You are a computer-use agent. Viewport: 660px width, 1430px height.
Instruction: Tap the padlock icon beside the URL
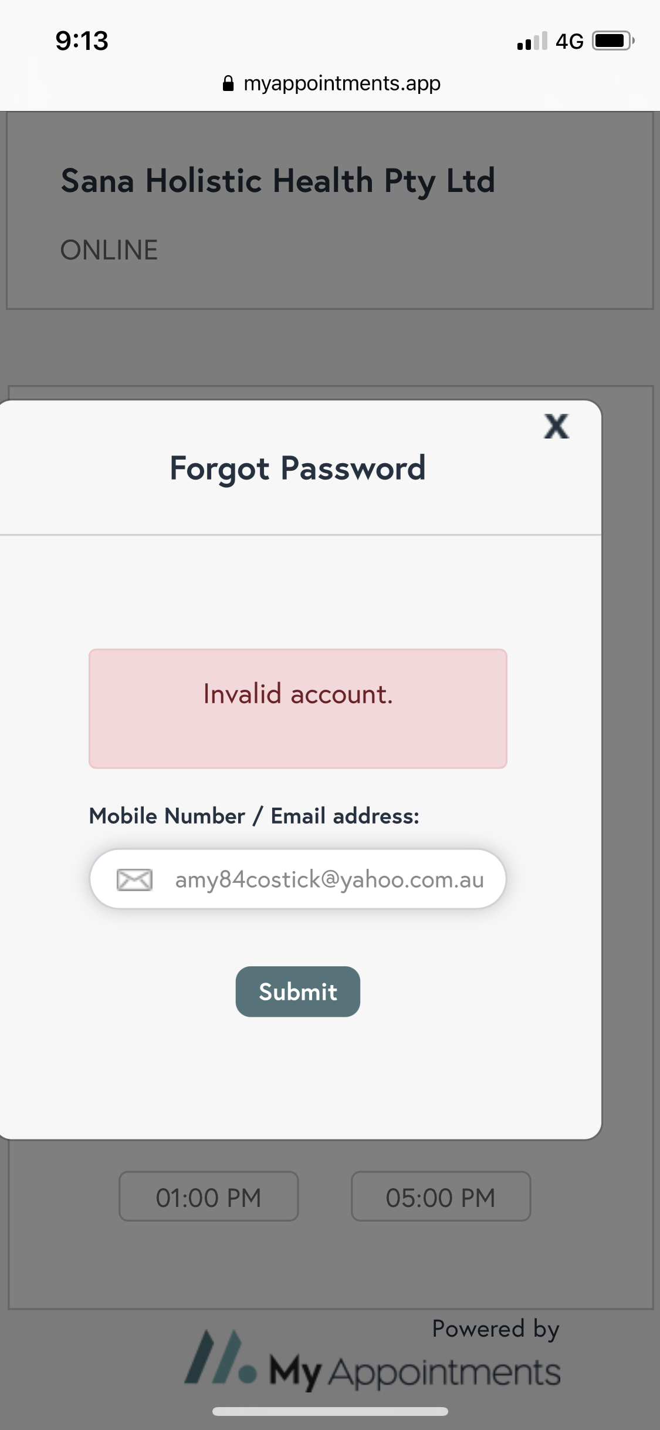(228, 83)
